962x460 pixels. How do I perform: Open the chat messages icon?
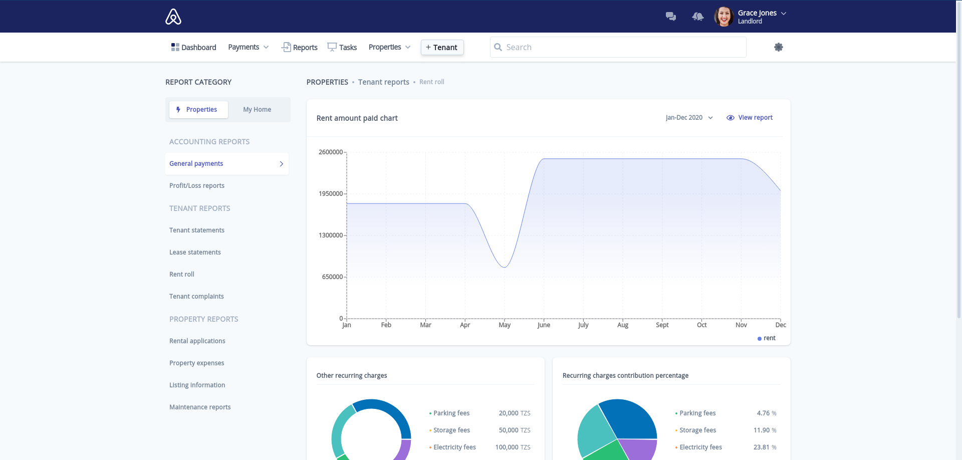click(671, 17)
